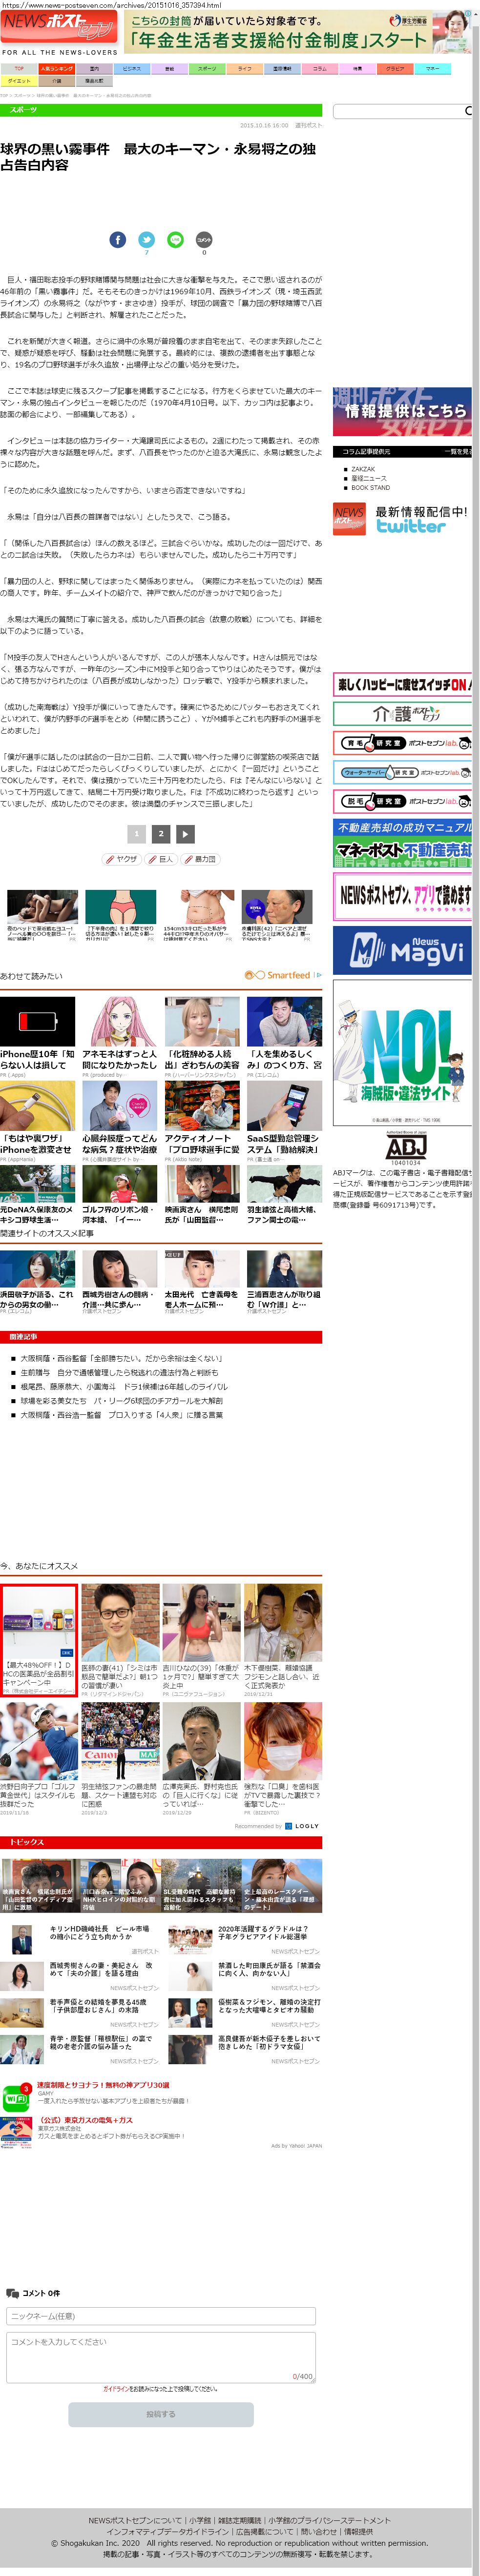Viewport: 480px width, 2576px height.
Task: Click the Smartfeed logo
Action: pos(277,974)
